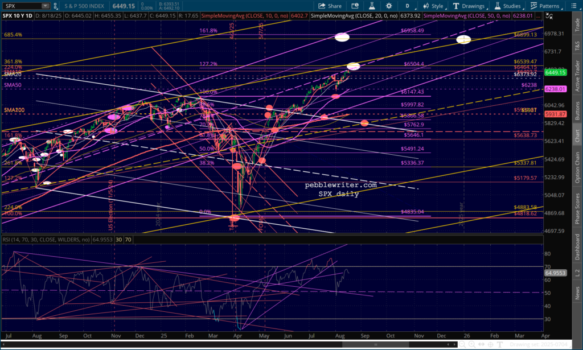Toggle the RSI 30 level label
583x350 pixels.
coord(118,240)
